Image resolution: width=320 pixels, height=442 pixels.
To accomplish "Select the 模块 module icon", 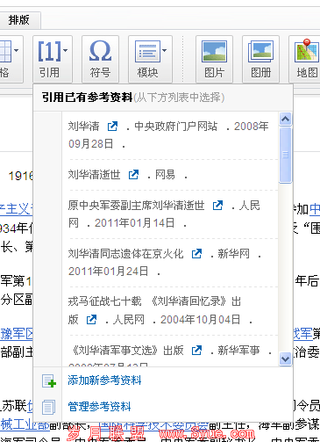I will coord(147,52).
